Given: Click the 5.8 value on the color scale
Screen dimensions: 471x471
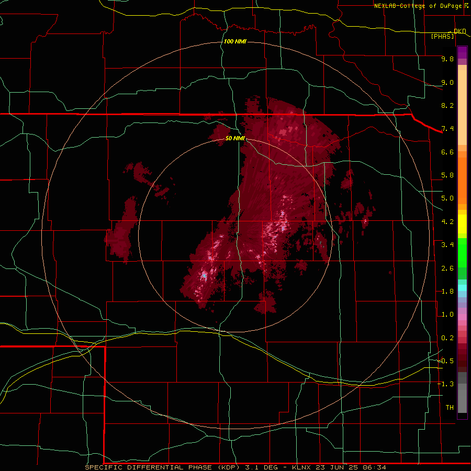Looking at the screenshot, I should click(x=447, y=175).
